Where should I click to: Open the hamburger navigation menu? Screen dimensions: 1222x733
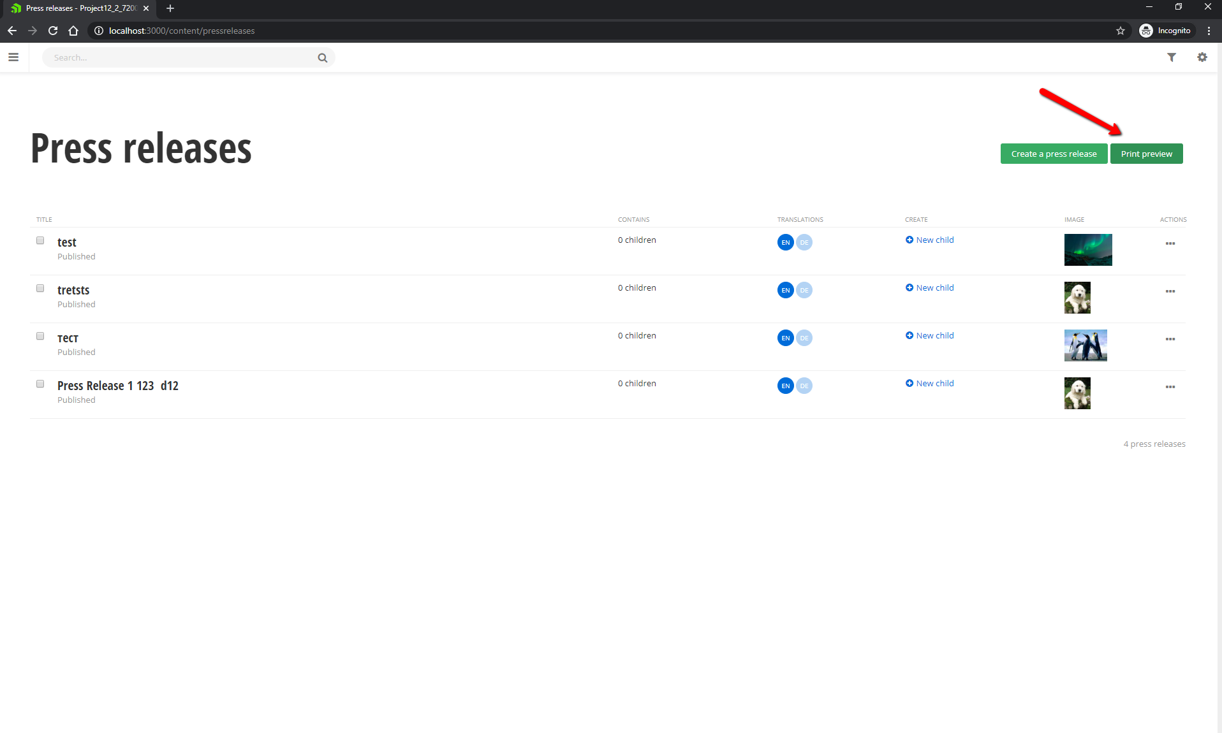pyautogui.click(x=13, y=57)
